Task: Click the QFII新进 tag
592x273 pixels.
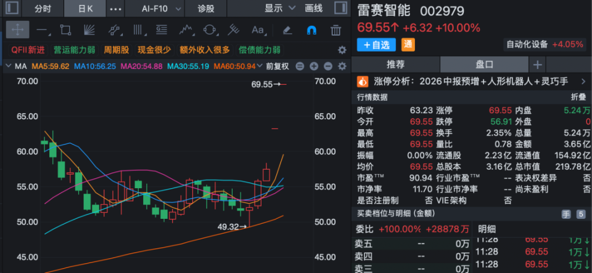Action: pyautogui.click(x=28, y=50)
